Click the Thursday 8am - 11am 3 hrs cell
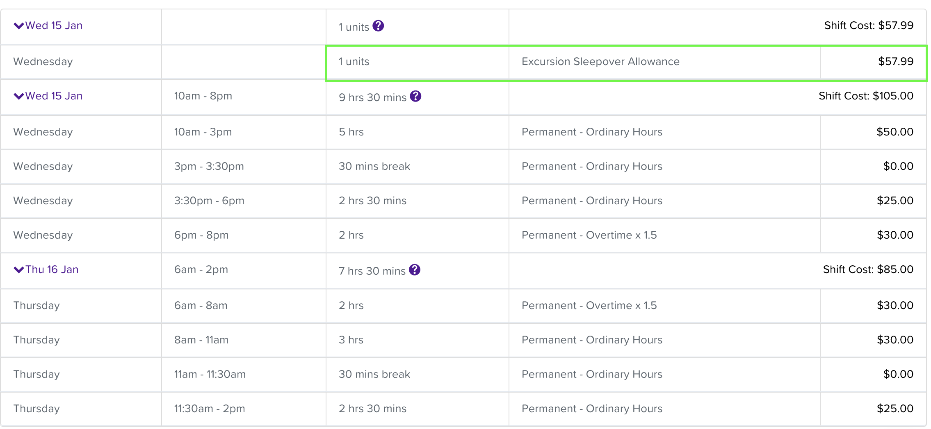This screenshot has width=931, height=429. (417, 340)
